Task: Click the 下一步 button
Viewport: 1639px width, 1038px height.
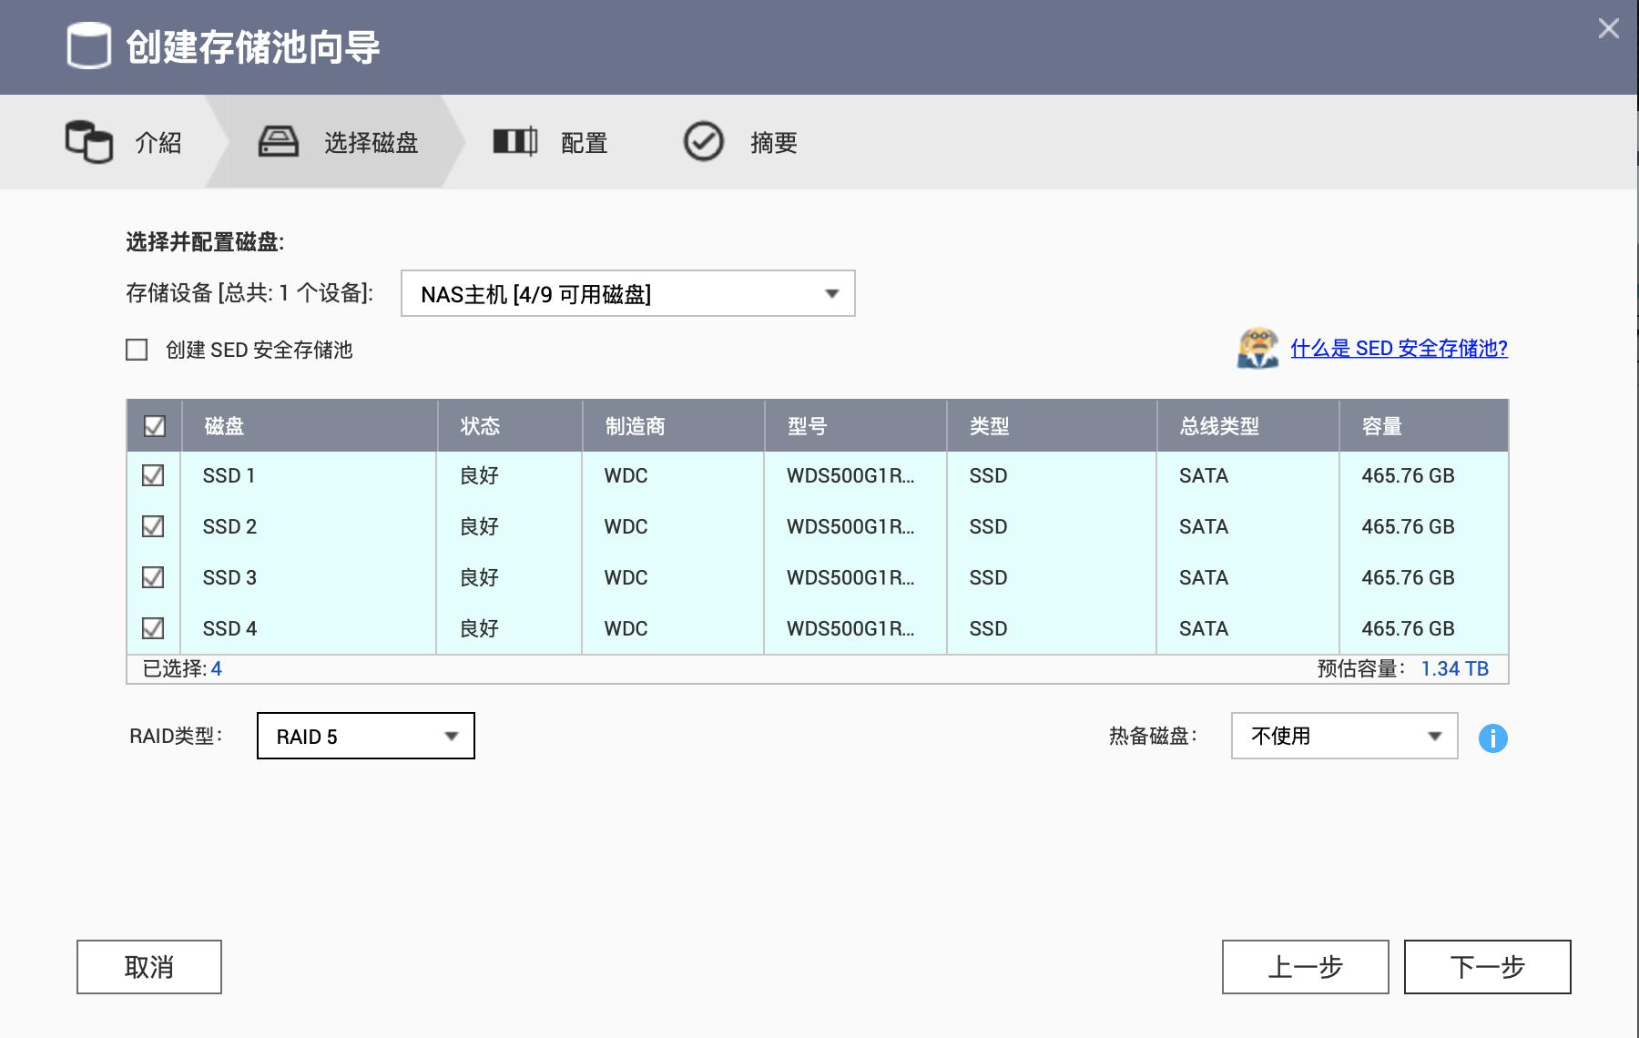Action: coord(1486,967)
